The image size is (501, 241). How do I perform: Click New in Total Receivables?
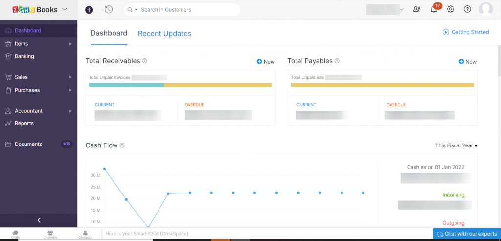tap(266, 62)
